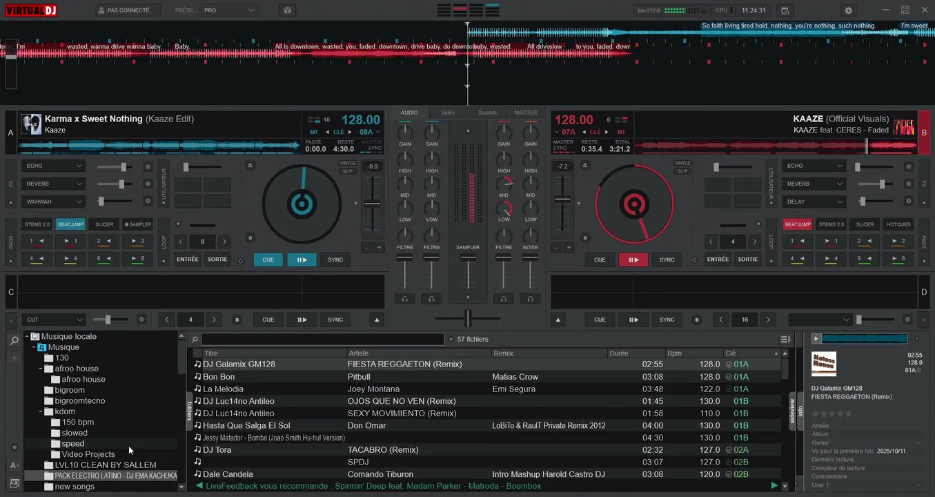Click the deck D up-arrow load button
Screen dimensions: 935x497
(558, 320)
